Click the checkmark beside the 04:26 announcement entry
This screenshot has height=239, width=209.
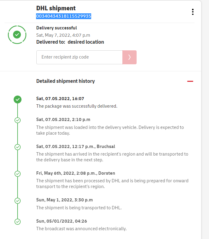[18, 222]
